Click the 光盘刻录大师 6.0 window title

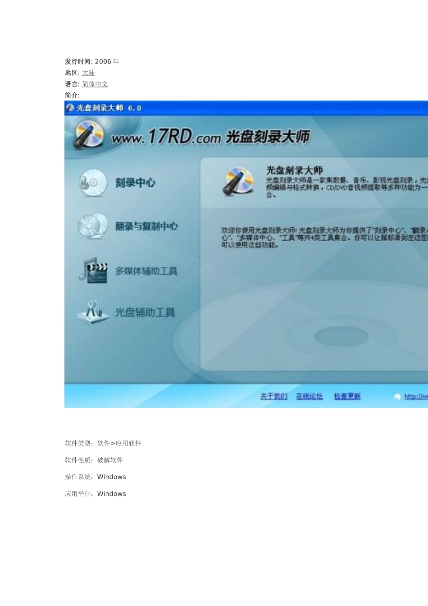click(x=109, y=108)
